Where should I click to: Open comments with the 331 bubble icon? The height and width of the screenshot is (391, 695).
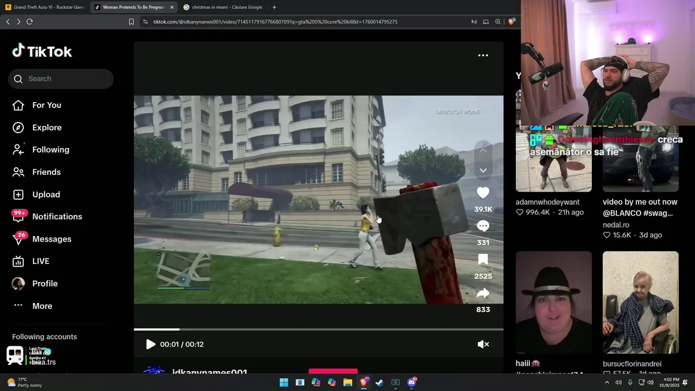(483, 226)
